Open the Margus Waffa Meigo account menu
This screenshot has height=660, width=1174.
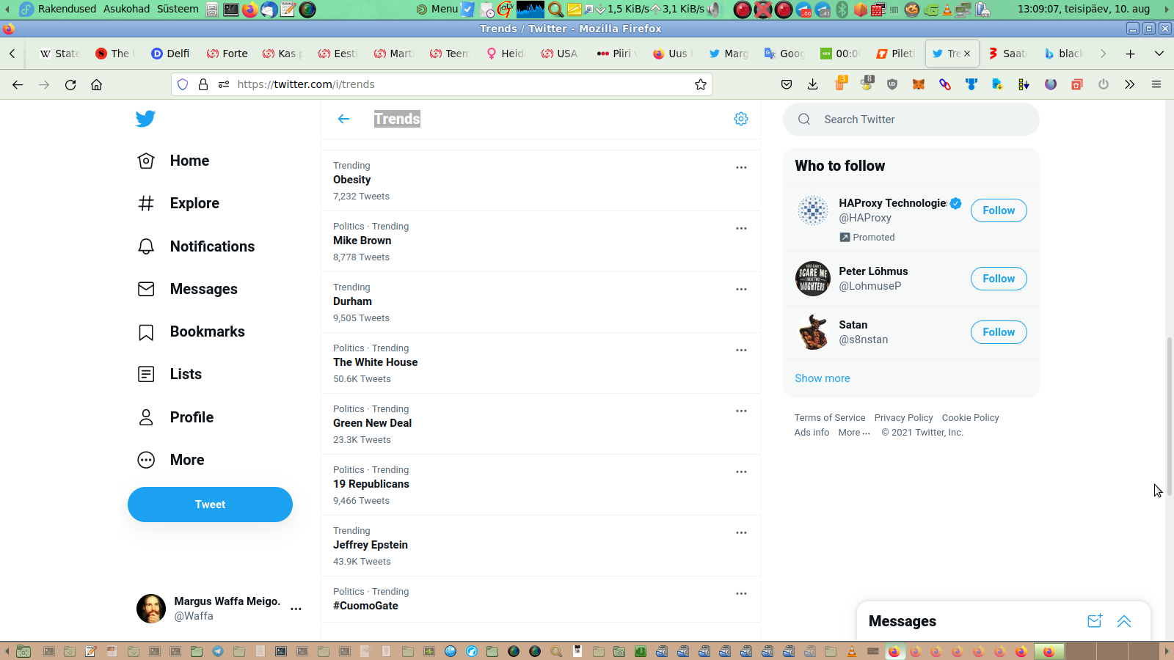point(219,609)
